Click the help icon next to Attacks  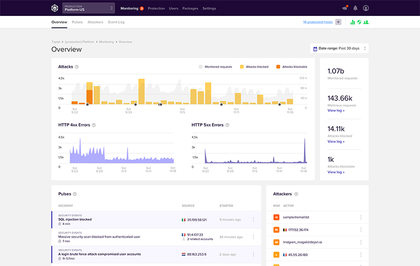click(x=77, y=67)
